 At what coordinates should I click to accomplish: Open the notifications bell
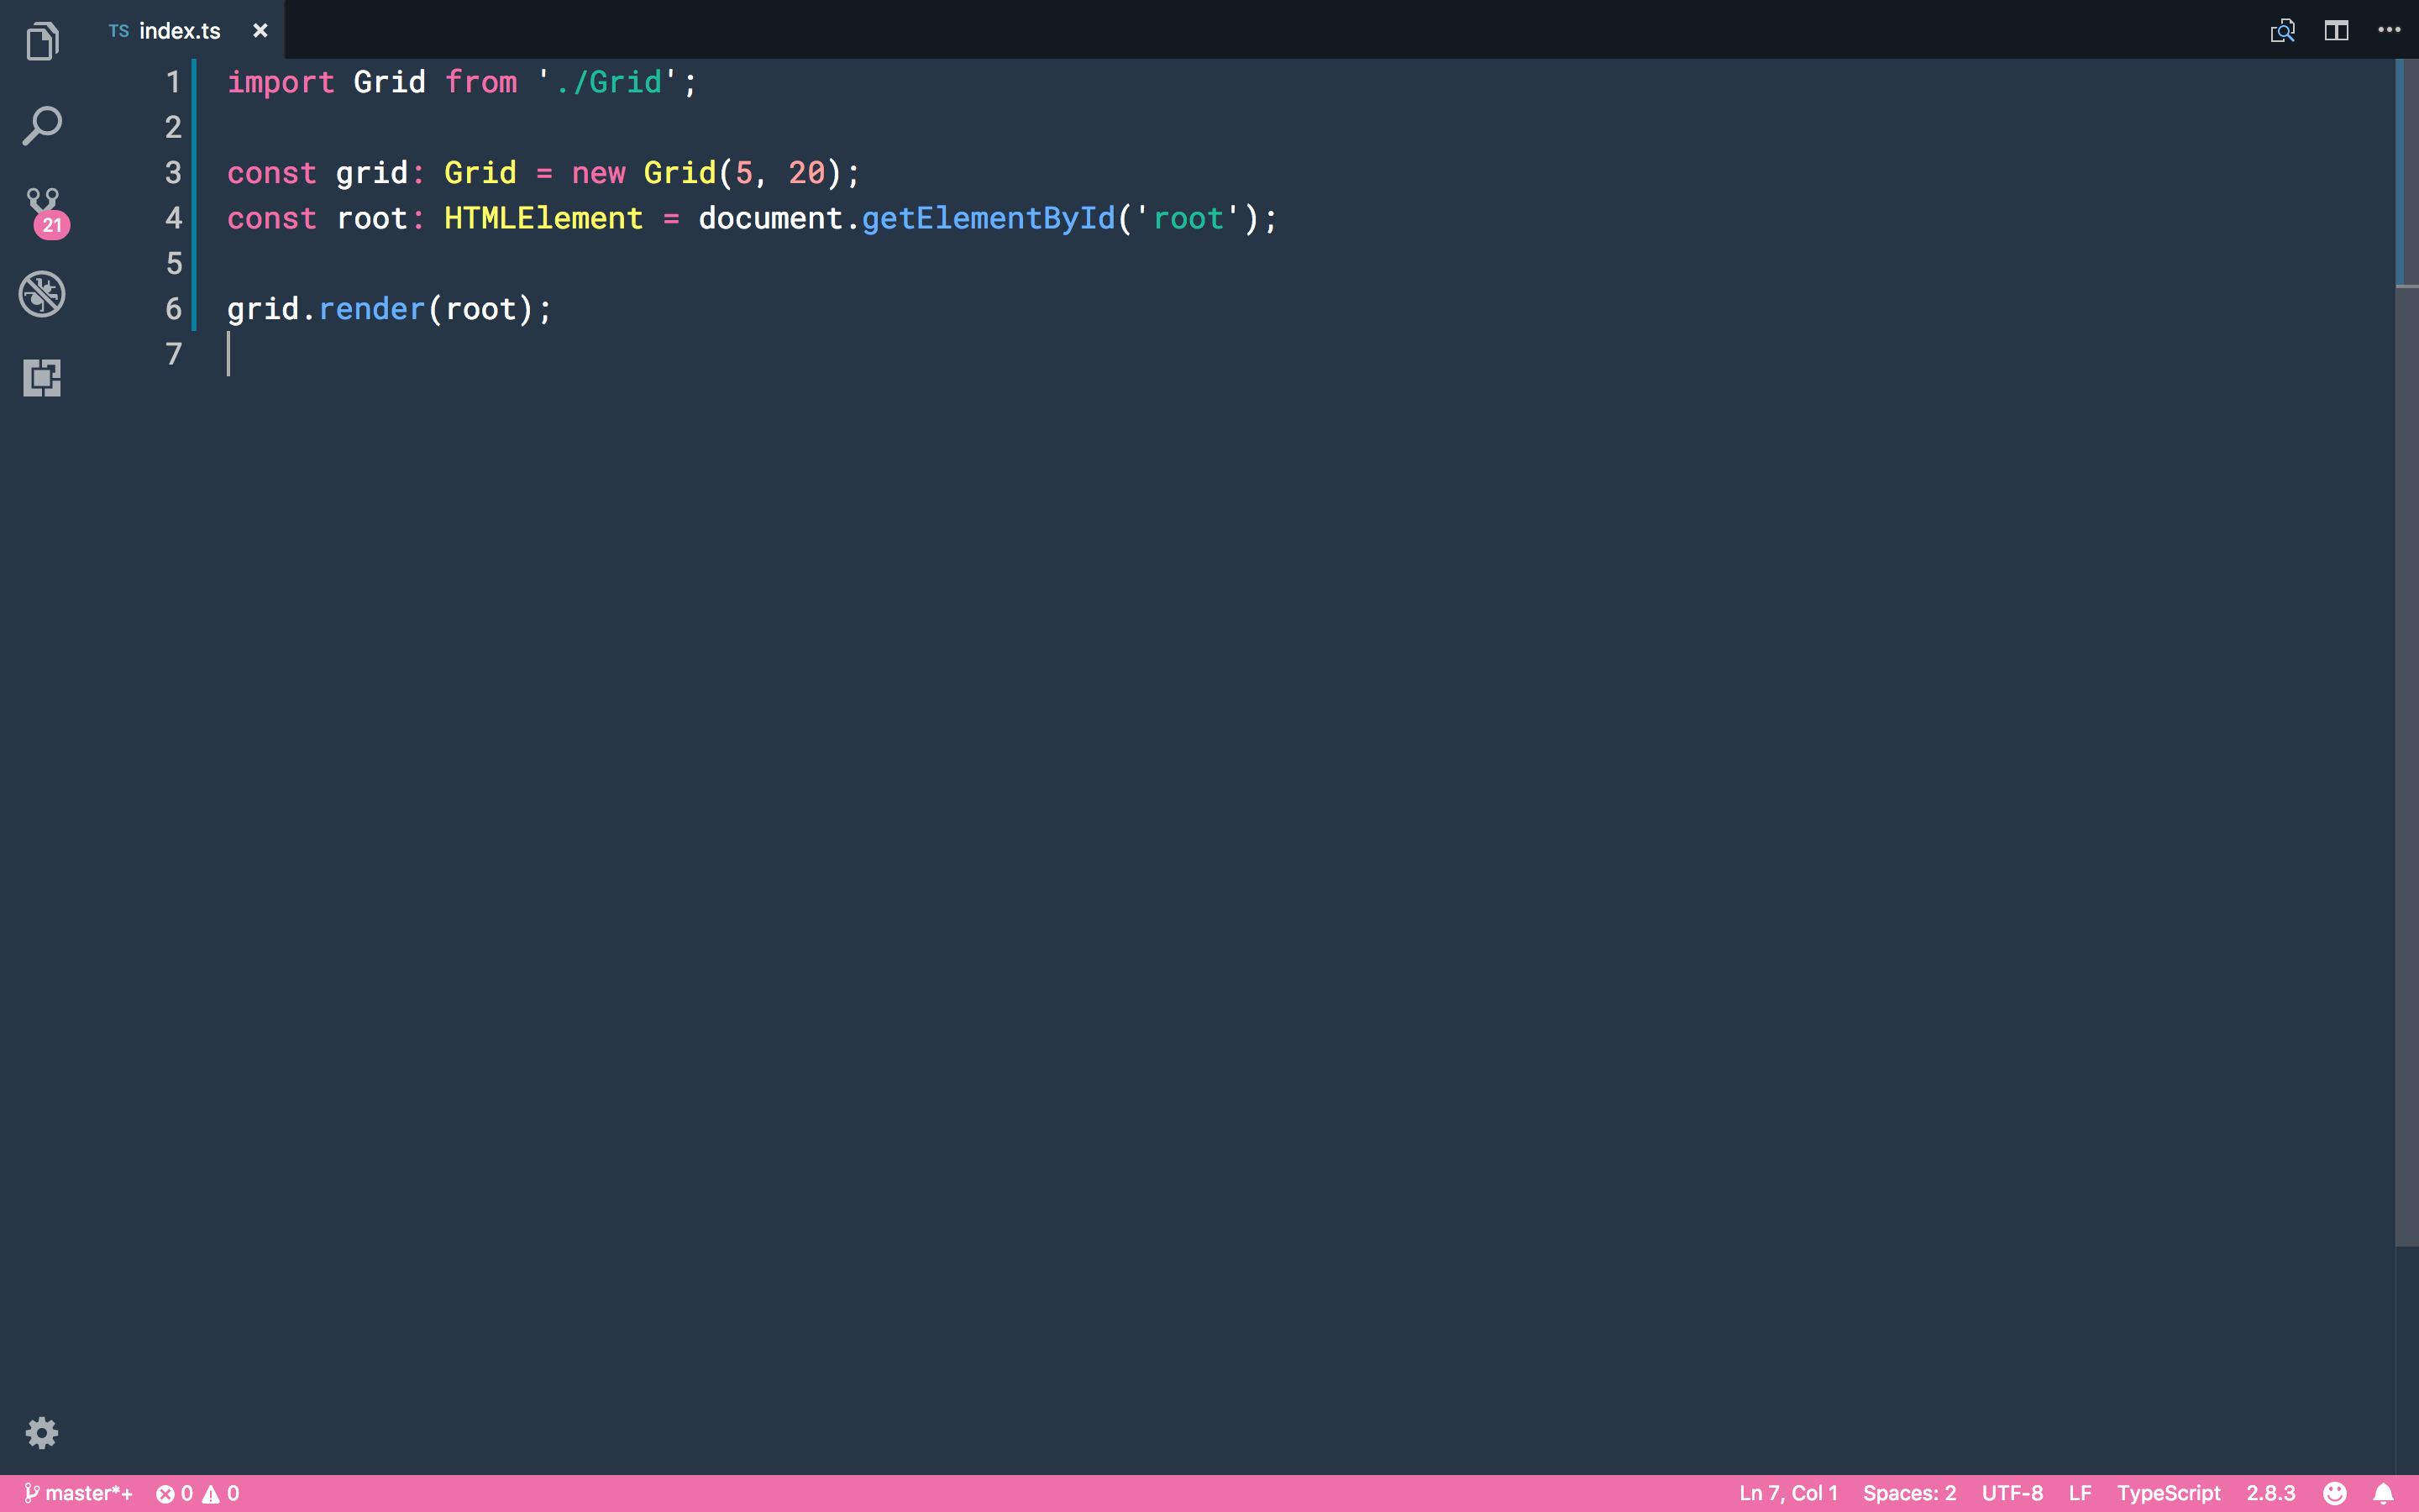tap(2383, 1493)
